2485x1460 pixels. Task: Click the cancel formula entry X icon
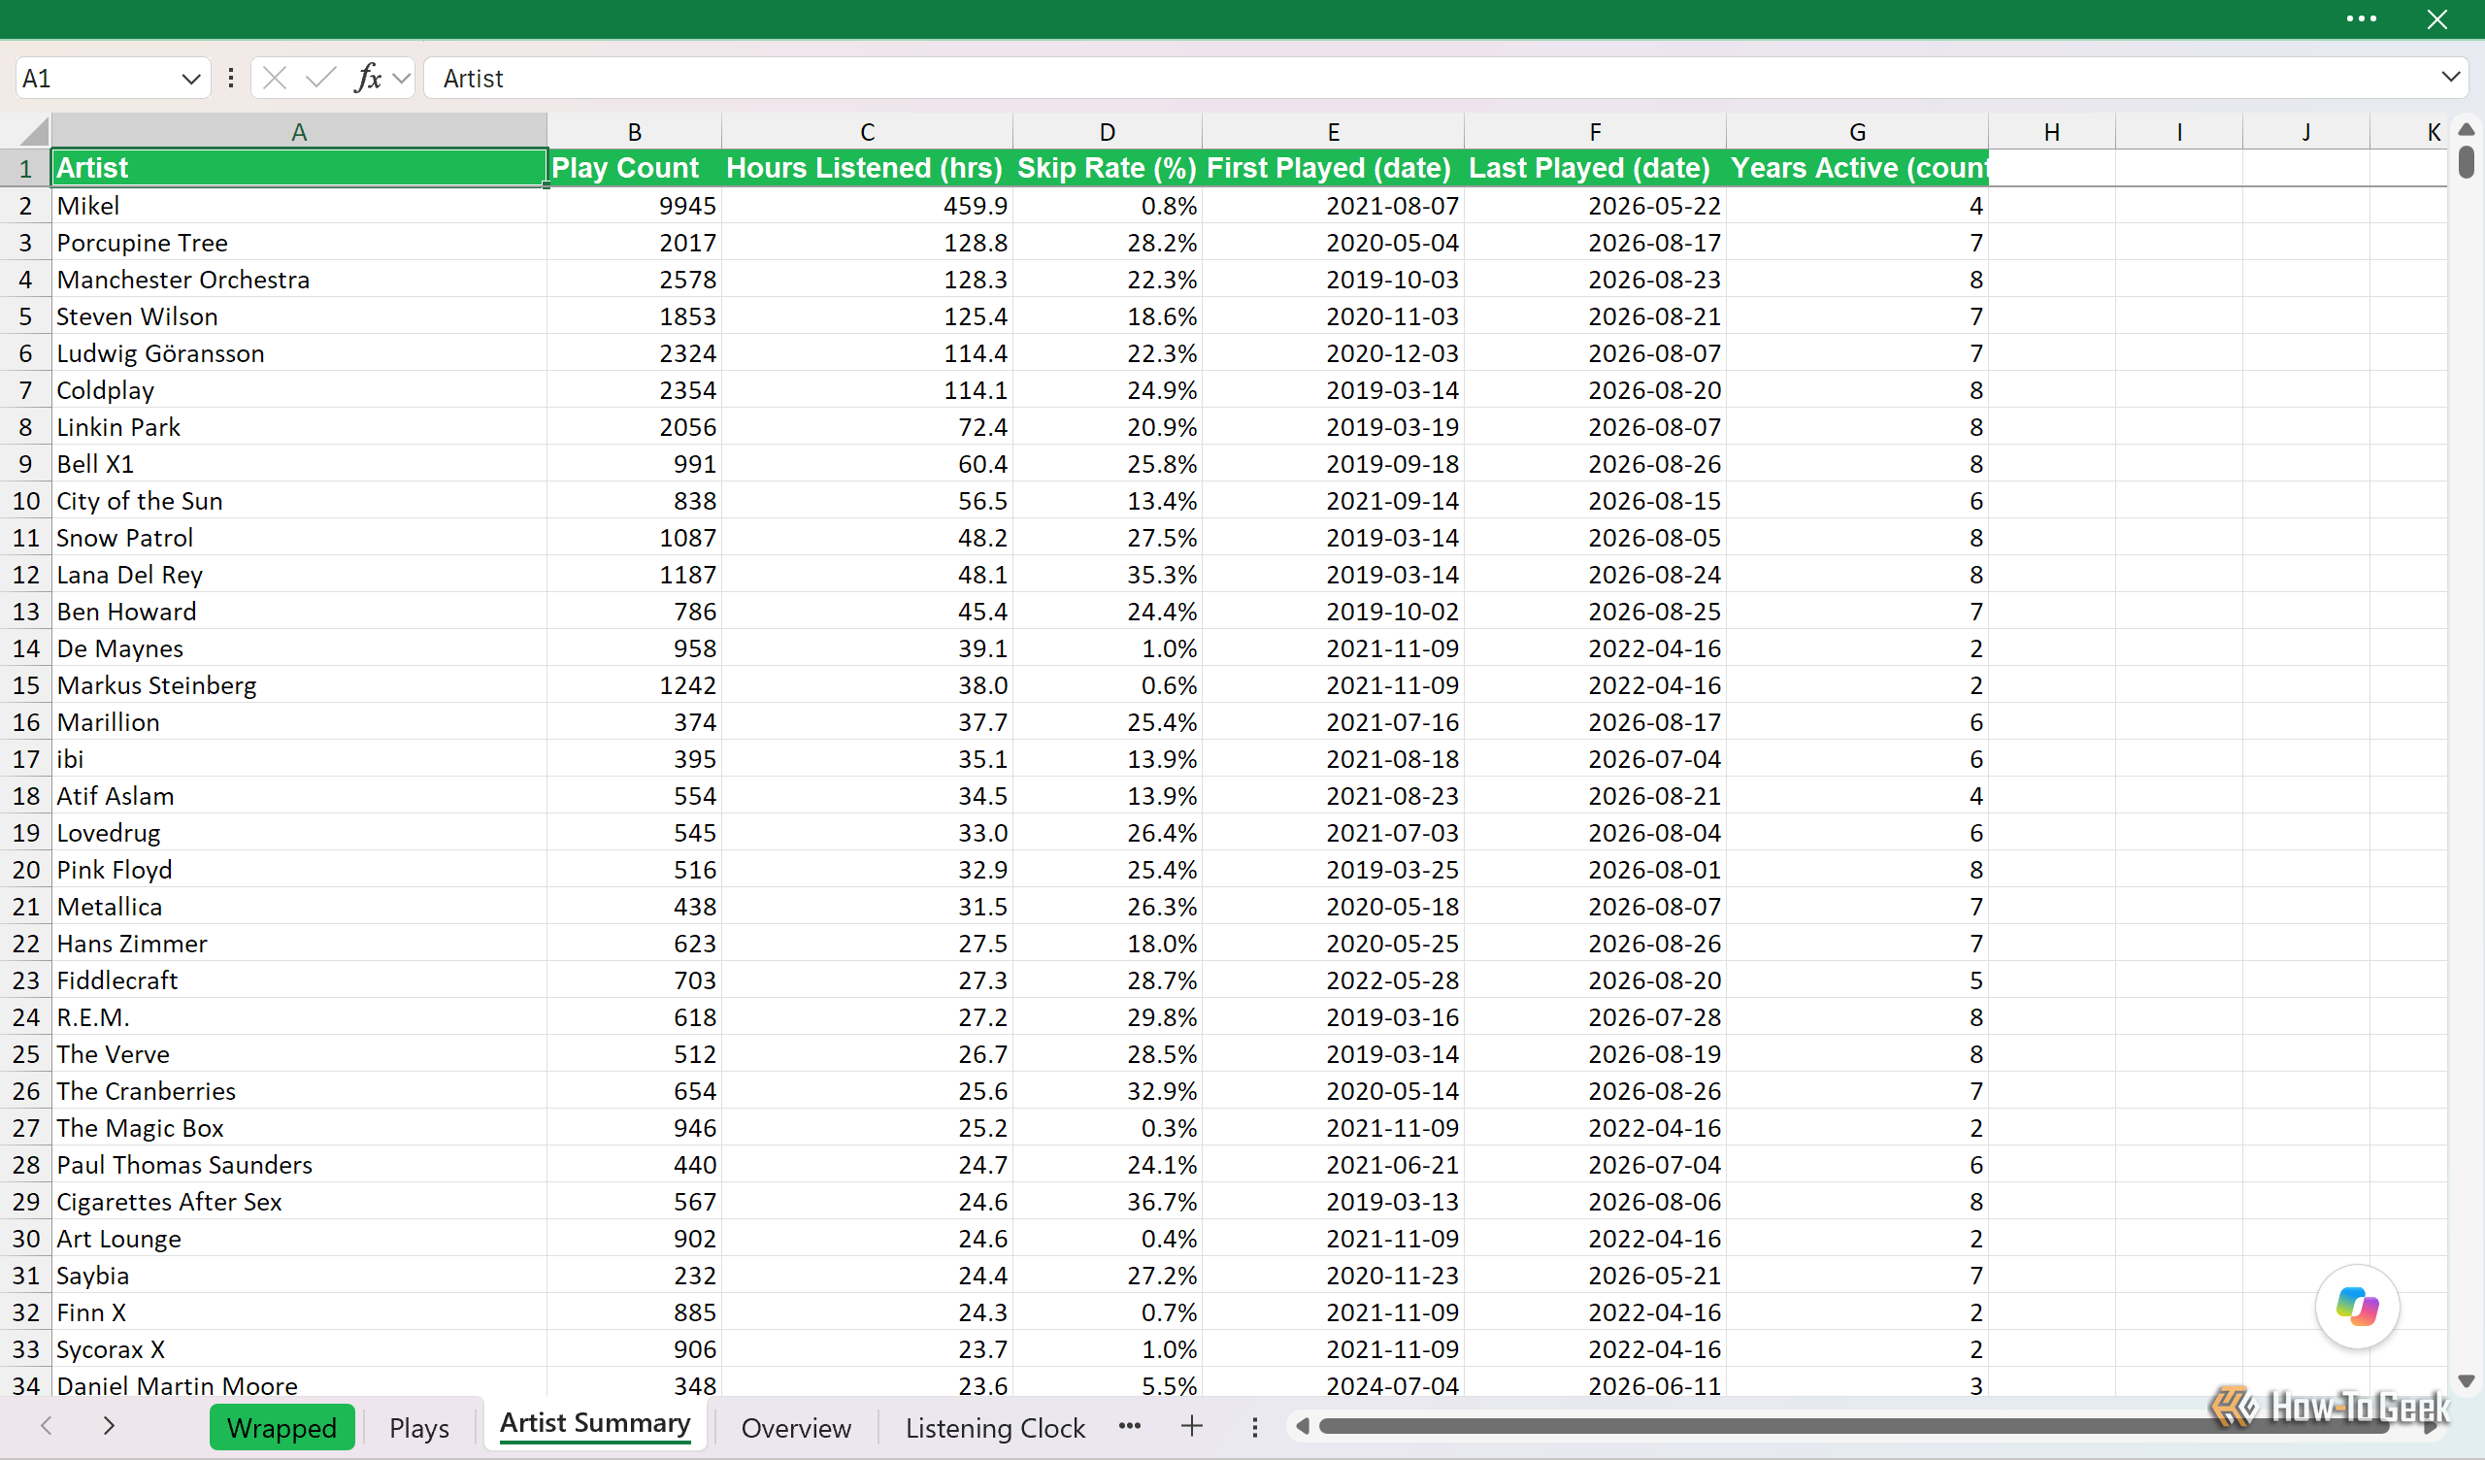tap(275, 78)
